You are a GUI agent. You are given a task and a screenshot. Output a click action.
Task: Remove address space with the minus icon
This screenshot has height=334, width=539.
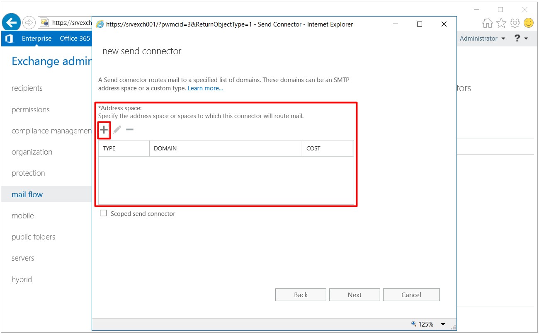(x=130, y=130)
